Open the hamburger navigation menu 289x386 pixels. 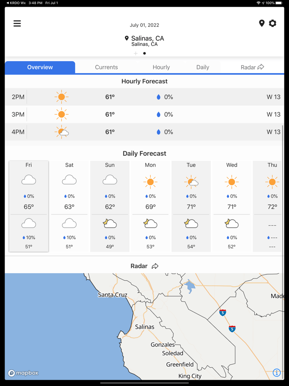(17, 24)
